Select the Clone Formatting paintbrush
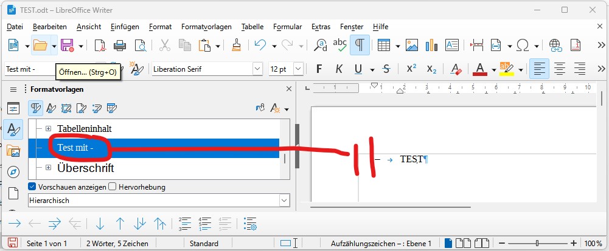Image resolution: width=609 pixels, height=251 pixels. 236,46
